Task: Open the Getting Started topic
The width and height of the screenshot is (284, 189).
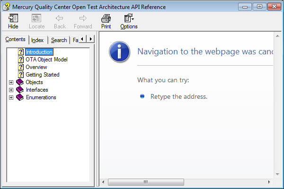Action: (42, 75)
